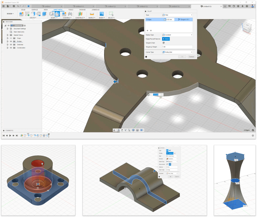Click Cancel in the Fillet dialog
This screenshot has width=257, height=217.
point(191,57)
